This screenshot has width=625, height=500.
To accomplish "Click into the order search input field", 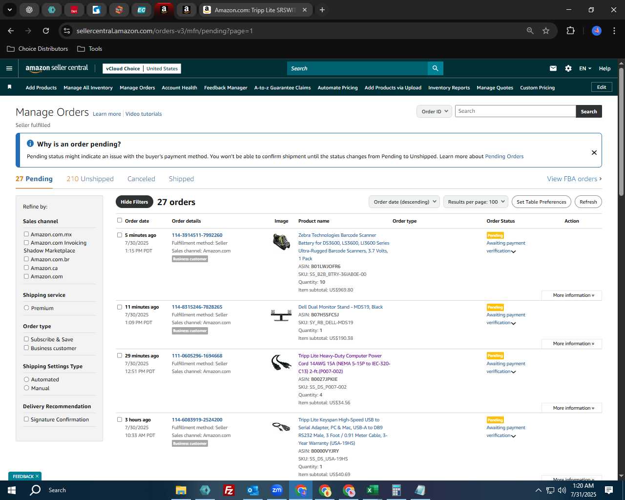I will [x=515, y=111].
